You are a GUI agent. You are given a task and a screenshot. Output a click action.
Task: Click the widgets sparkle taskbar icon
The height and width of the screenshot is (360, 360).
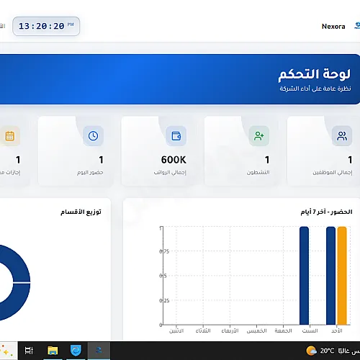click(x=7, y=351)
